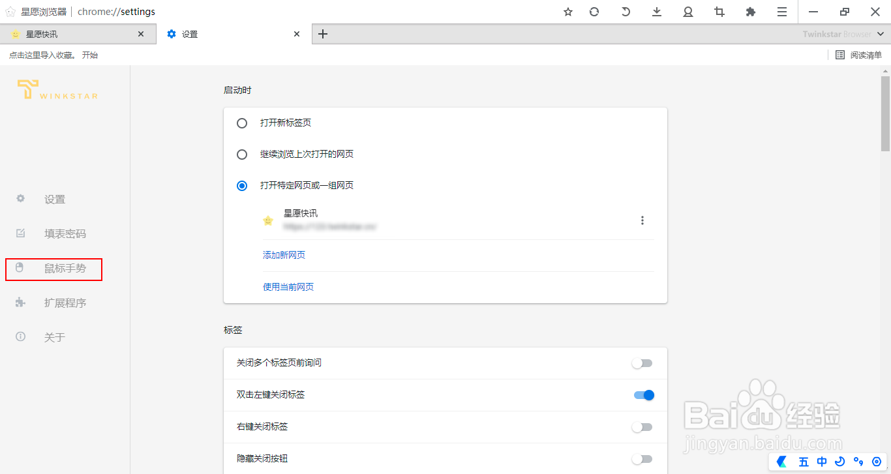The width and height of the screenshot is (891, 474).
Task: Bookmark this page via the star icon
Action: tap(567, 12)
